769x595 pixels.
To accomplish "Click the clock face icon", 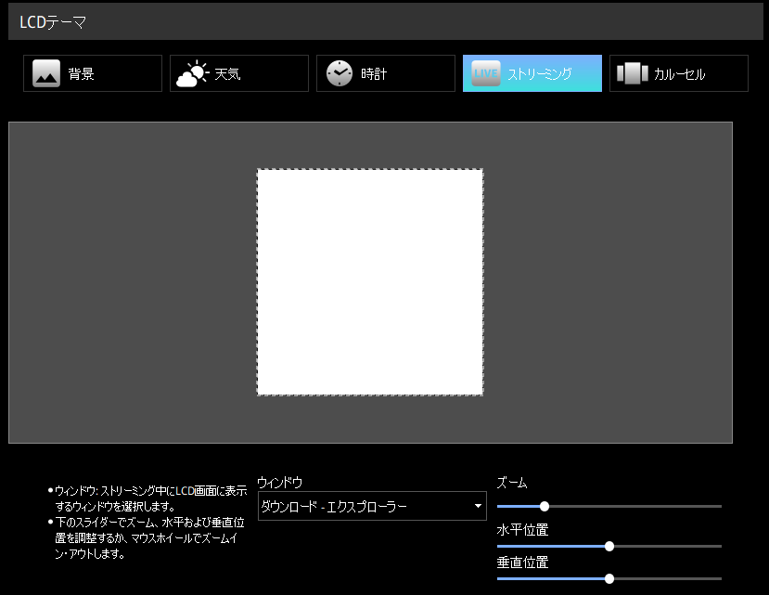I will click(340, 73).
